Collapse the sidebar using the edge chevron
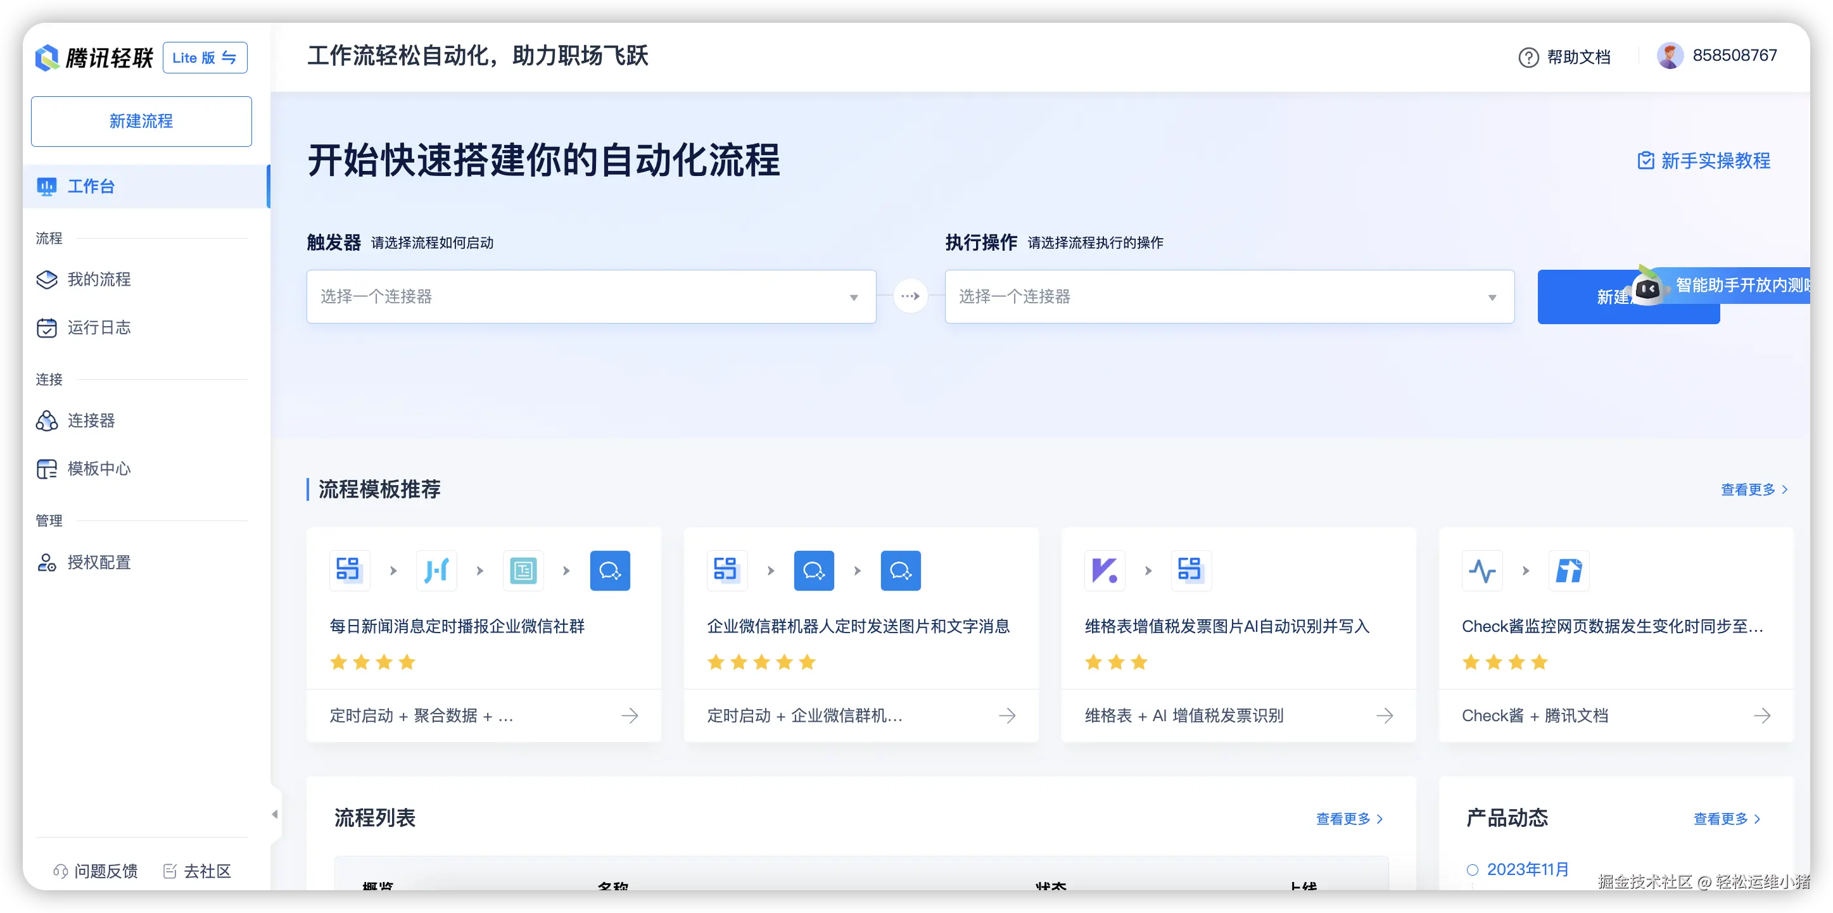1833x913 pixels. pos(276,813)
